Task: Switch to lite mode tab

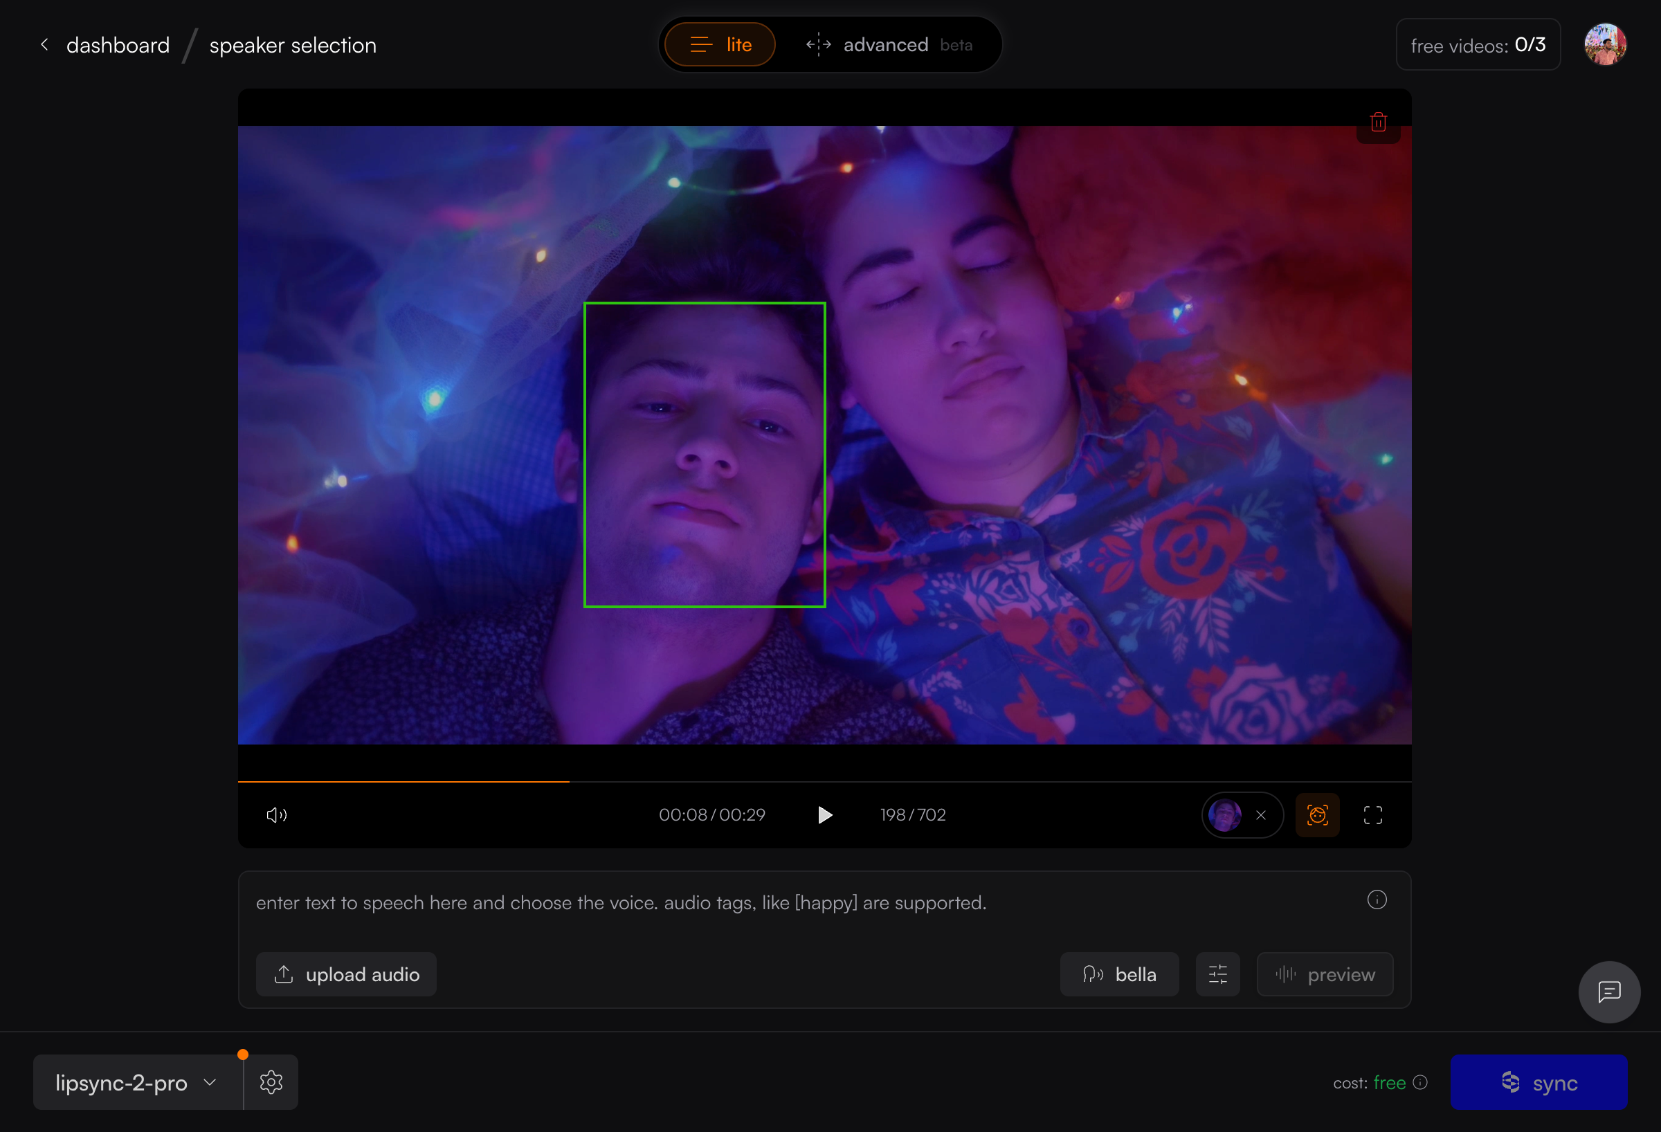Action: click(720, 44)
